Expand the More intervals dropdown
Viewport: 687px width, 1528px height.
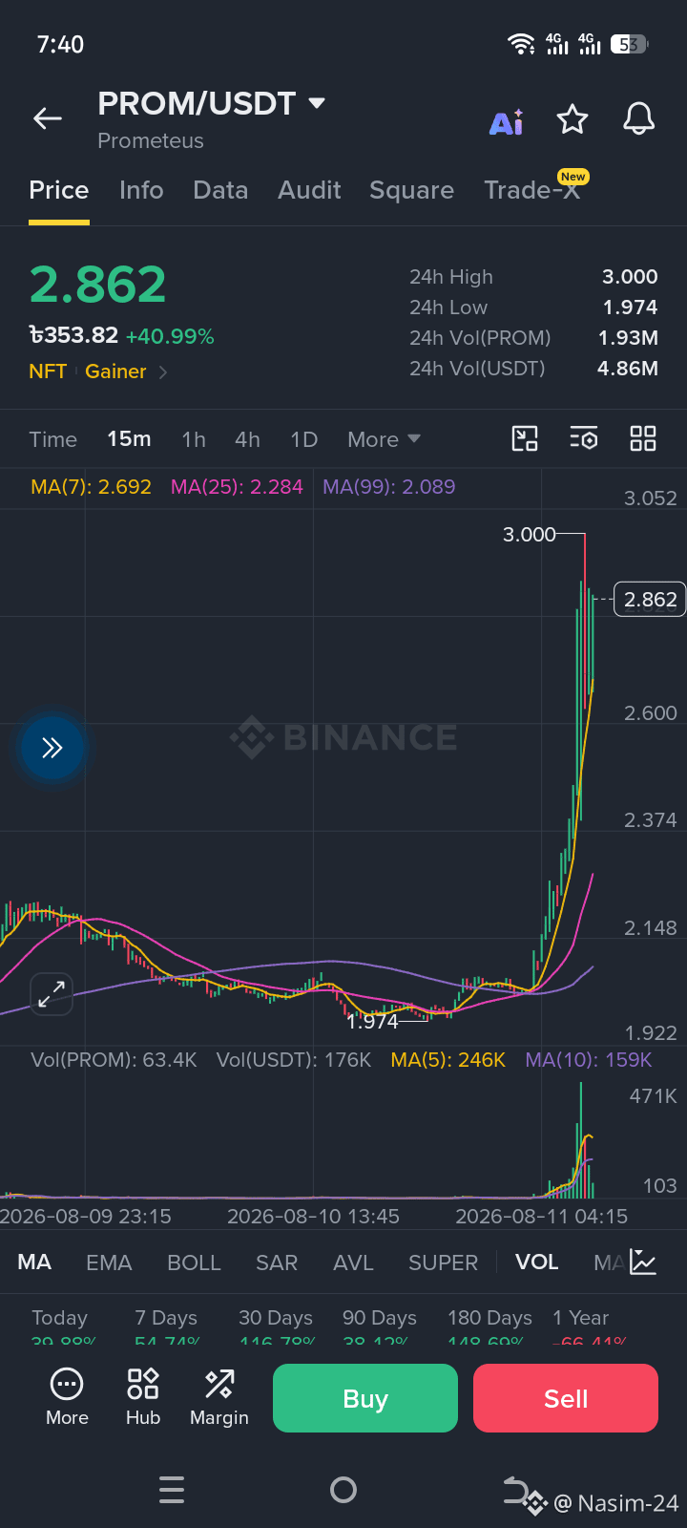point(384,439)
